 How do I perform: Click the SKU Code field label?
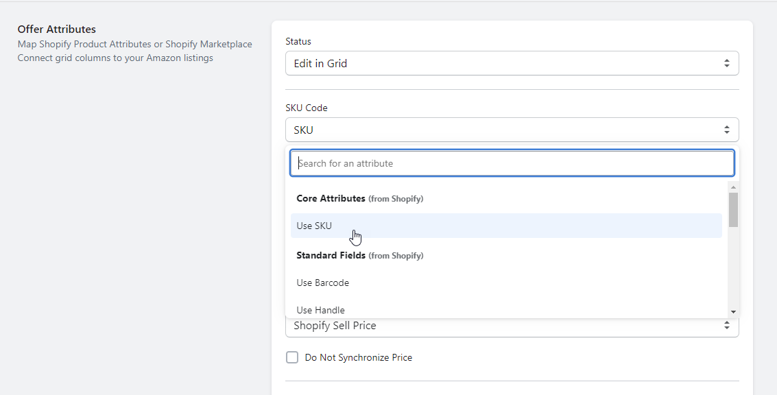click(307, 108)
